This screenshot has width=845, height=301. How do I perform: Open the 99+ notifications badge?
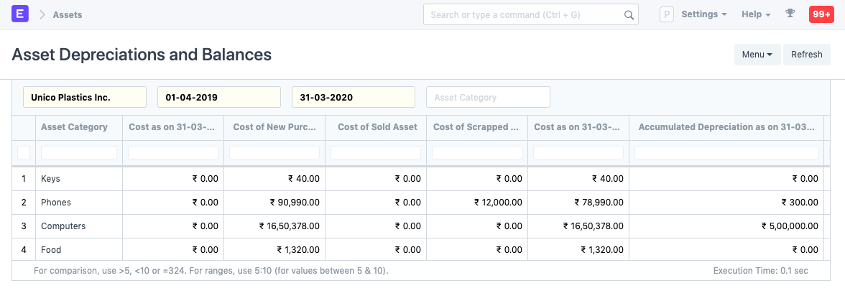point(821,14)
